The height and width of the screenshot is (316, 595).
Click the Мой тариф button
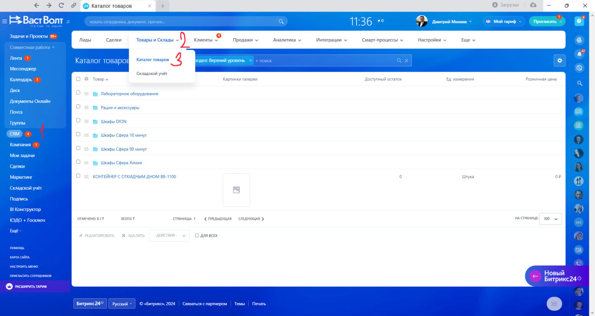point(504,21)
